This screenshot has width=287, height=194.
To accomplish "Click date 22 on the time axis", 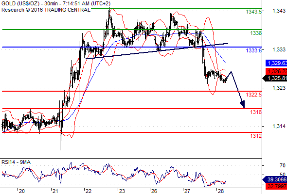I will pos(89,191).
